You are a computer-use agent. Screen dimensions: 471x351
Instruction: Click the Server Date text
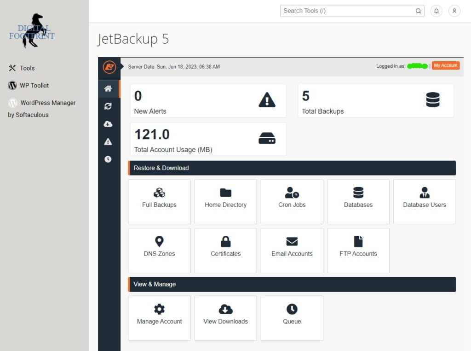174,67
